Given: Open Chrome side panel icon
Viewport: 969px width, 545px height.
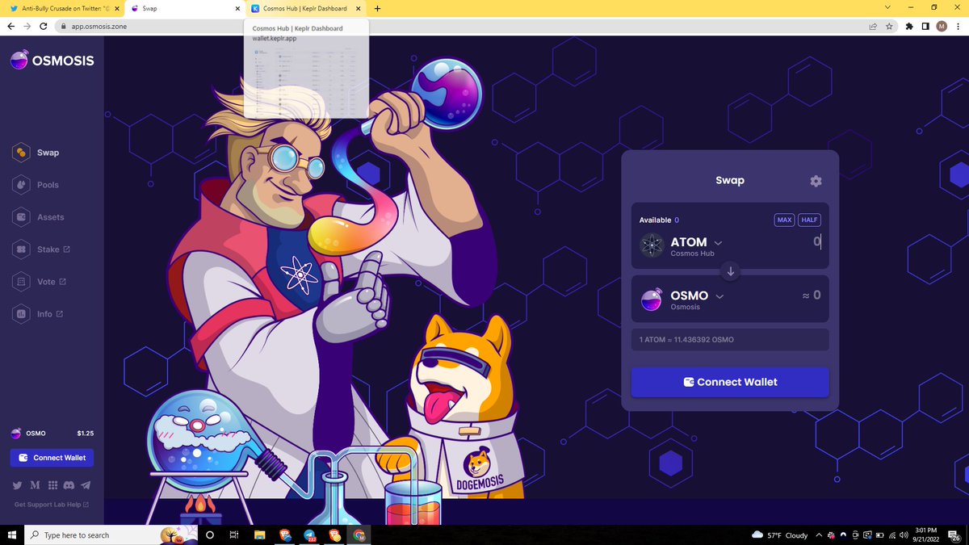Looking at the screenshot, I should [x=925, y=26].
